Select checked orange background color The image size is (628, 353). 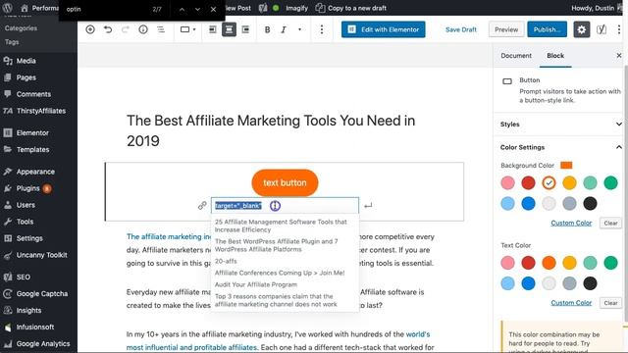[549, 183]
